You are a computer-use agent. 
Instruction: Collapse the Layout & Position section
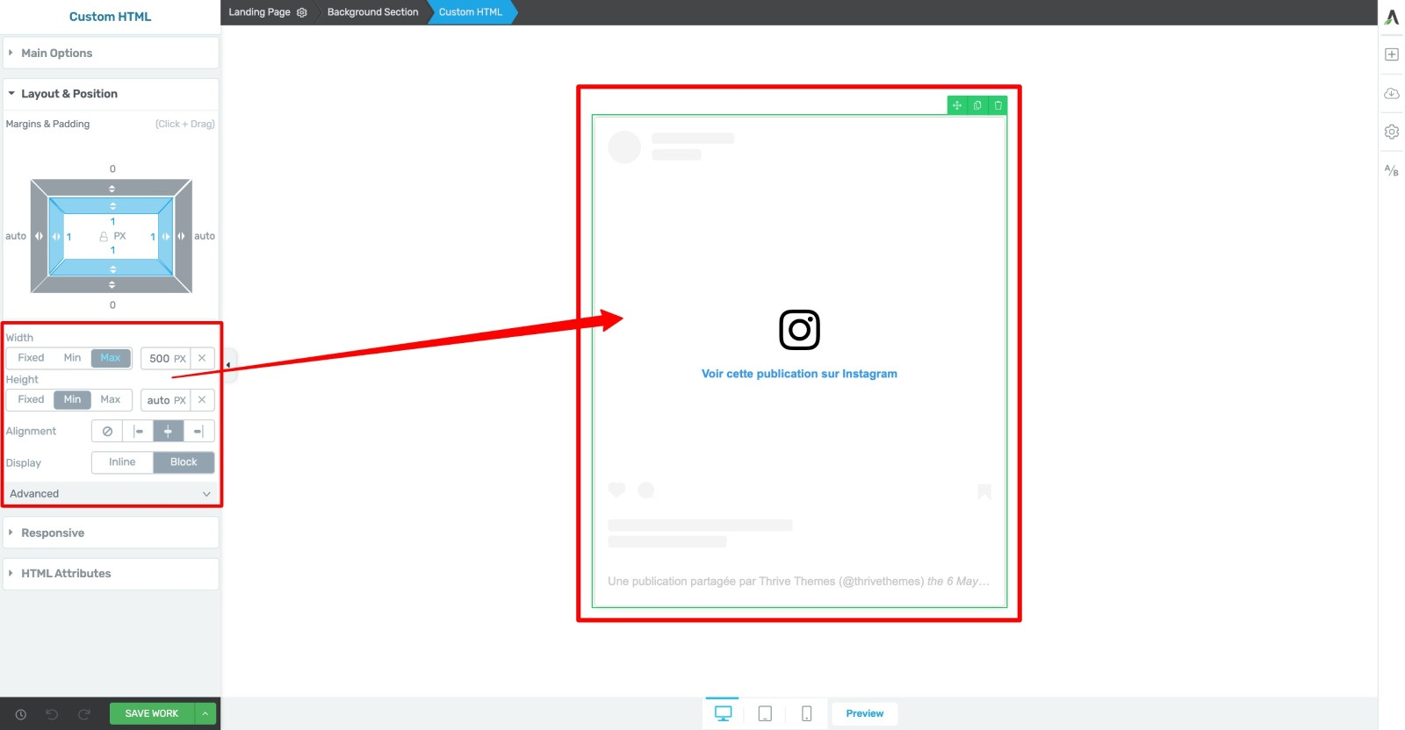click(111, 94)
